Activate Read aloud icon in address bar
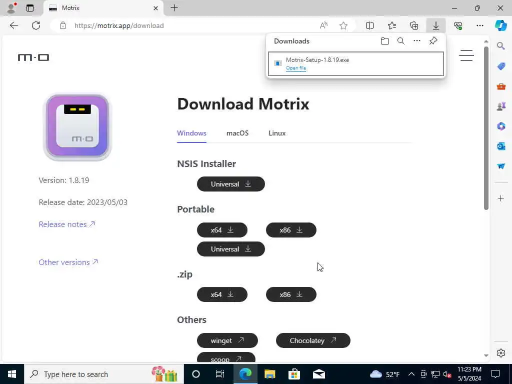Image resolution: width=512 pixels, height=384 pixels. 323,25
